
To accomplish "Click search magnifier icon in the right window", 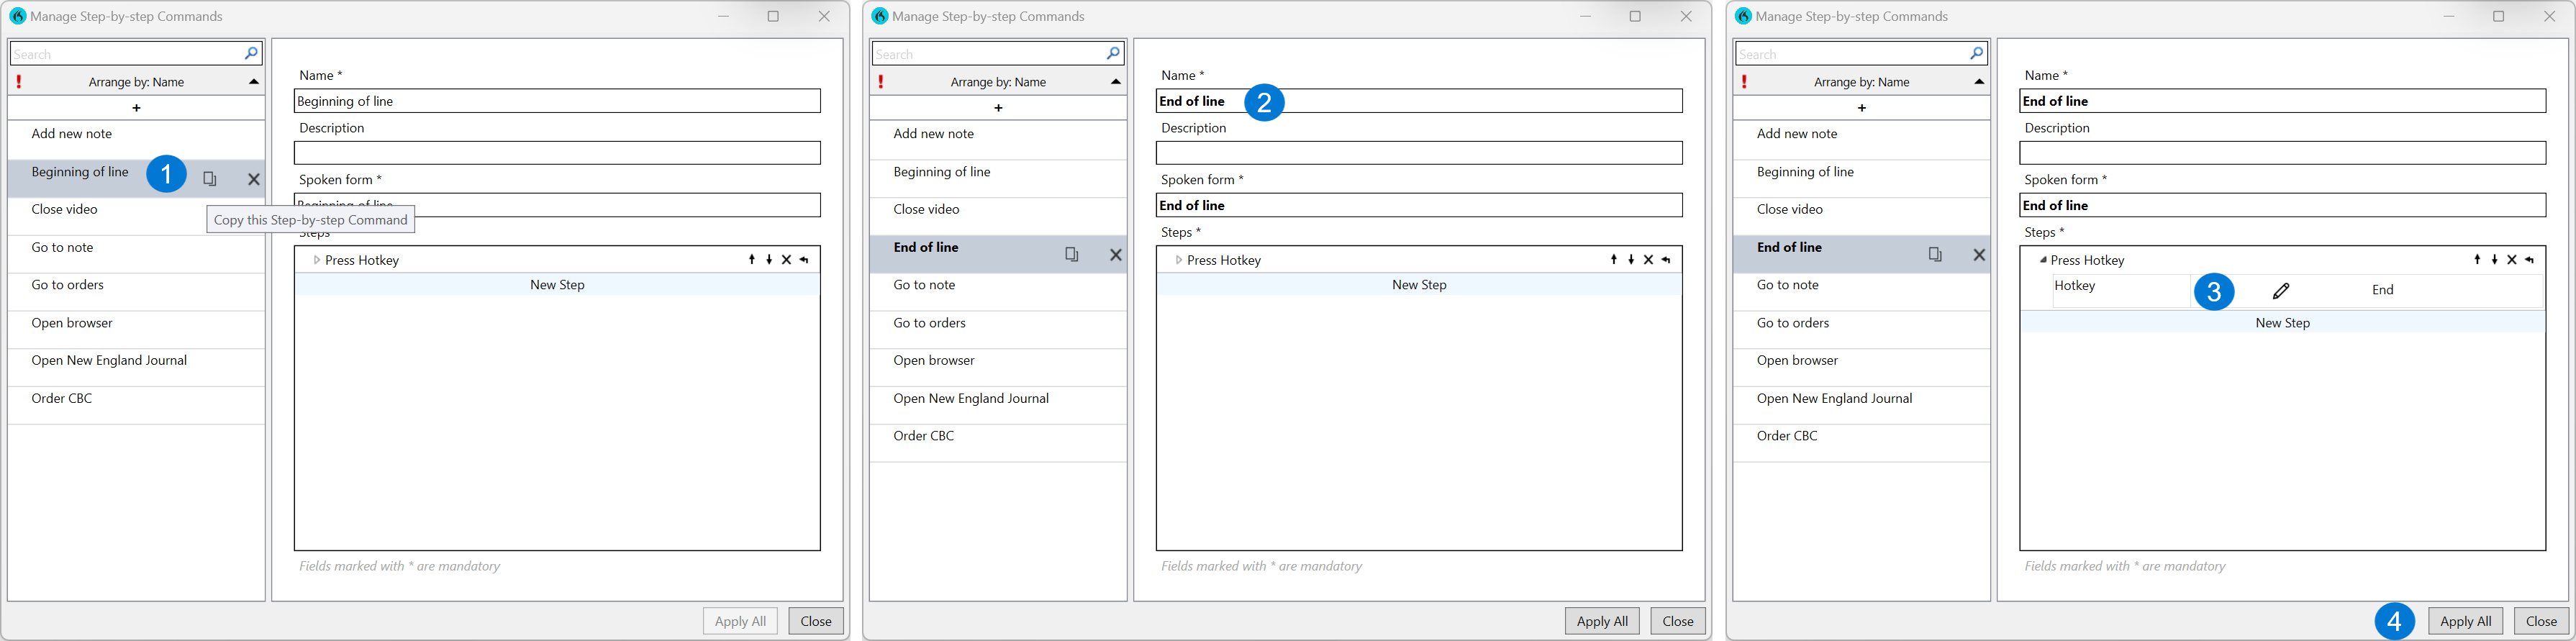I will (1976, 54).
